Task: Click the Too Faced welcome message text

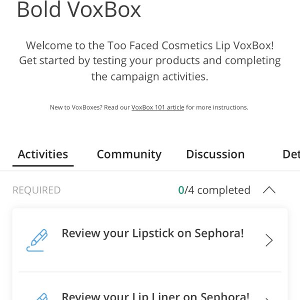Action: pos(150,45)
